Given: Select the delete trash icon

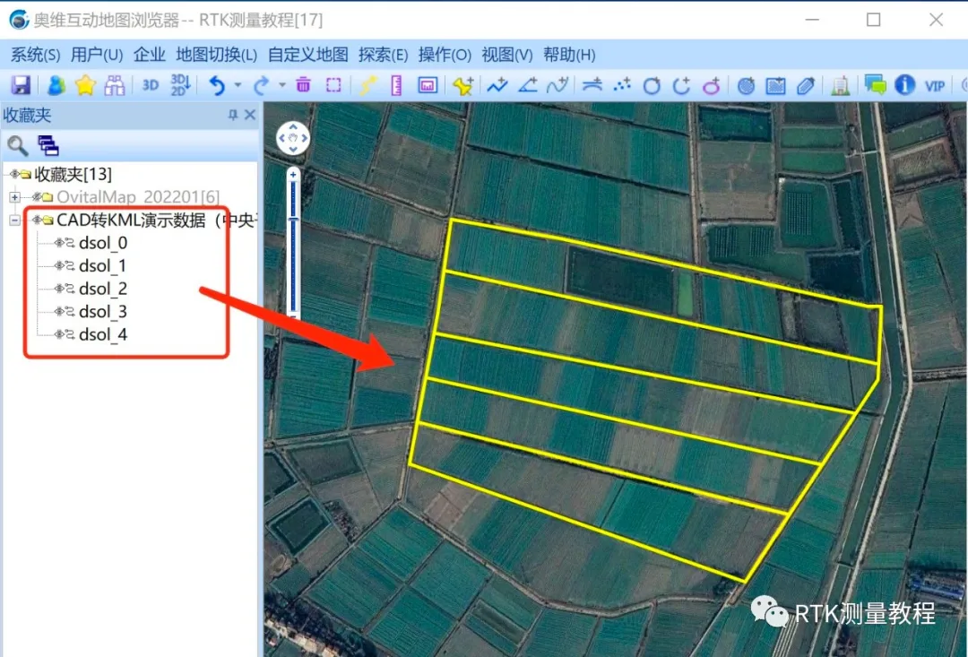Looking at the screenshot, I should 304,85.
